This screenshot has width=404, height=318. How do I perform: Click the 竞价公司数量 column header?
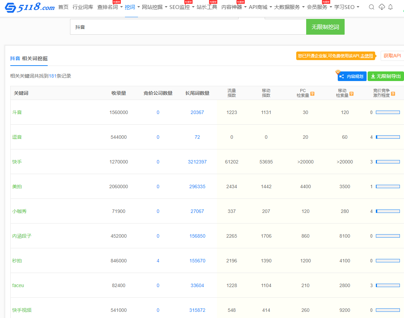pos(158,93)
